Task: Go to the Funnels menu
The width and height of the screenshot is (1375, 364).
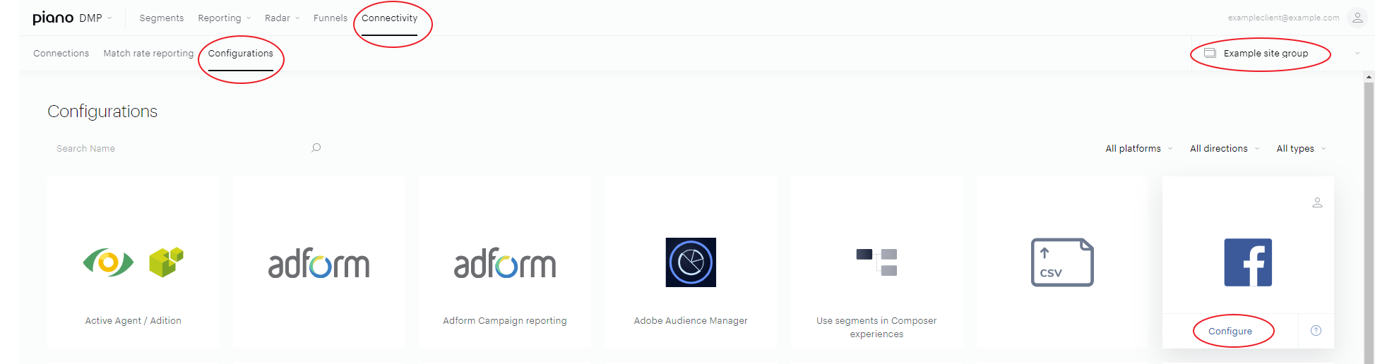Action: click(331, 18)
